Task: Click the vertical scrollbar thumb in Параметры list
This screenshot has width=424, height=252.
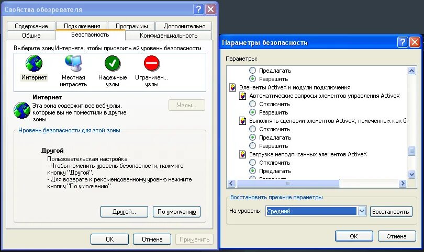Action: point(411,151)
